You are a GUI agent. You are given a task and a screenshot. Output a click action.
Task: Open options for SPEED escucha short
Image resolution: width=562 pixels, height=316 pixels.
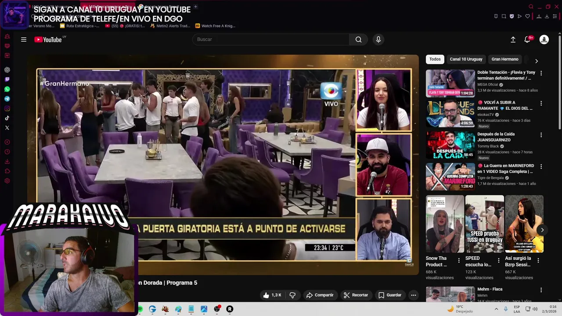498,260
